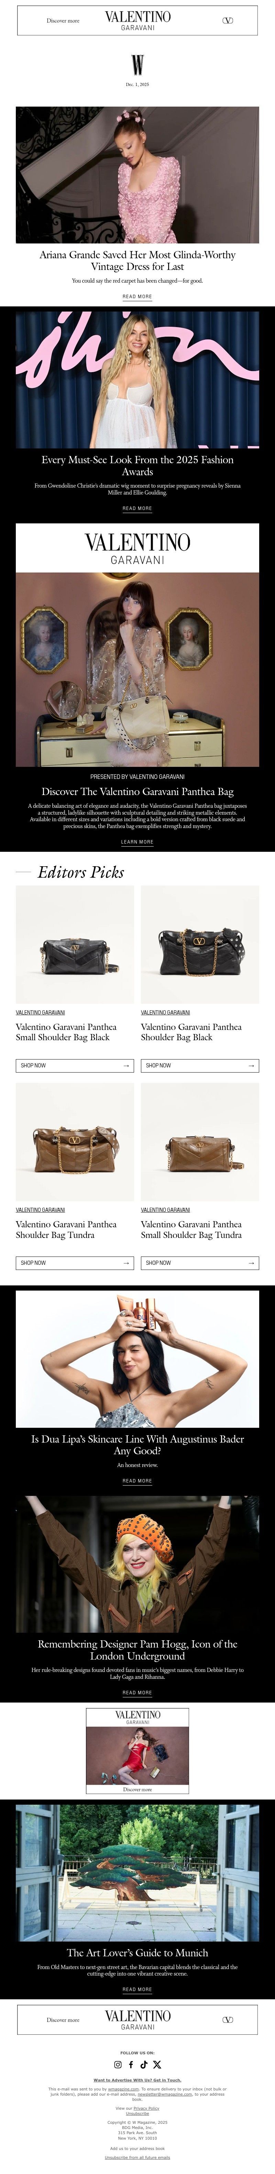275x2174 pixels.
Task: Open the X (Twitter) icon in the footer
Action: pyautogui.click(x=157, y=2065)
